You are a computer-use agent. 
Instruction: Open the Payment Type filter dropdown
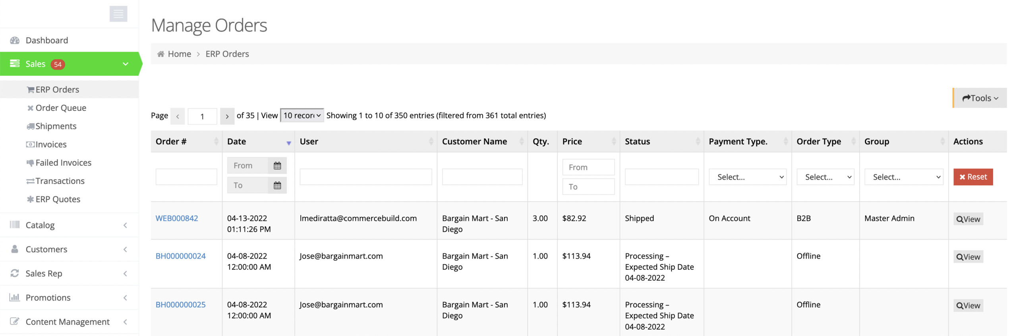(747, 177)
